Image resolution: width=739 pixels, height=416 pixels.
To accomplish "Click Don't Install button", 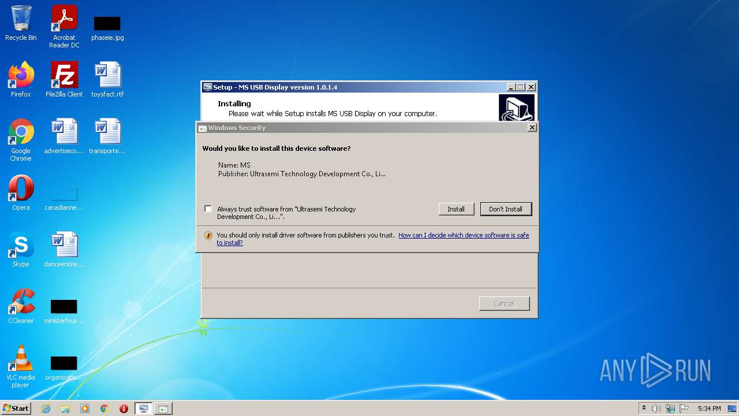I will 506,209.
